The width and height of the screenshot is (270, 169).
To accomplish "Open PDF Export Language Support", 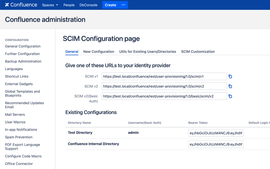I will coord(22,146).
